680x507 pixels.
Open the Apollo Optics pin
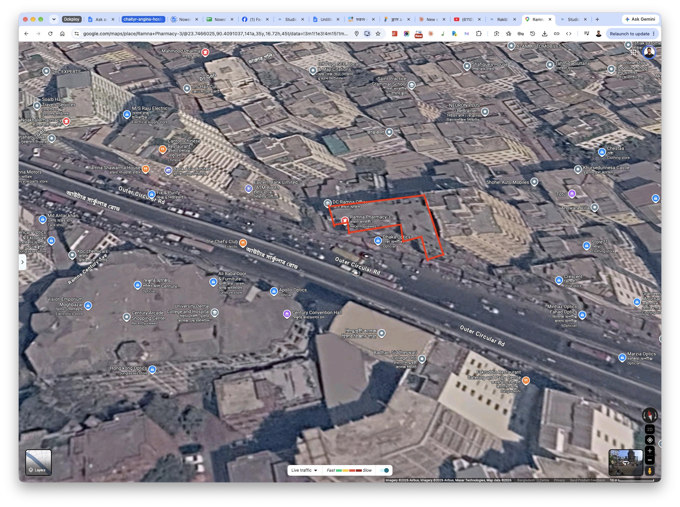274,291
